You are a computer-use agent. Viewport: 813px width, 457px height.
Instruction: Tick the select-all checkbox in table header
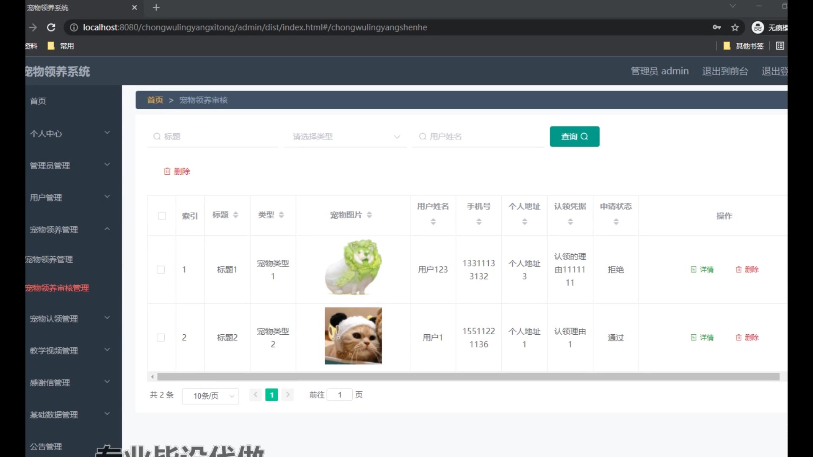pos(162,216)
